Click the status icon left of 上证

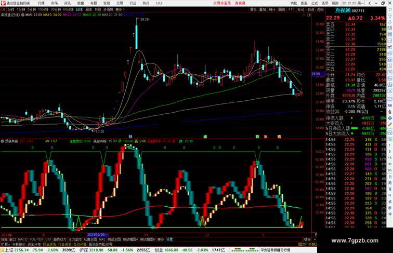[x=2, y=250]
